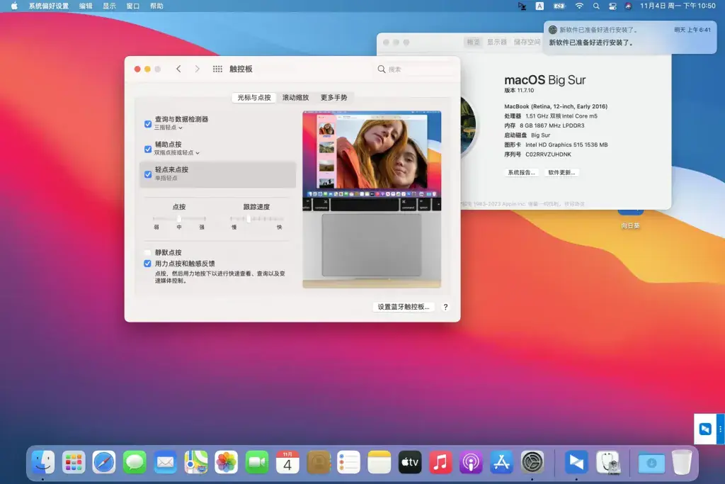The height and width of the screenshot is (484, 725).
Task: Switch to 更多手势 tab
Action: coord(334,98)
